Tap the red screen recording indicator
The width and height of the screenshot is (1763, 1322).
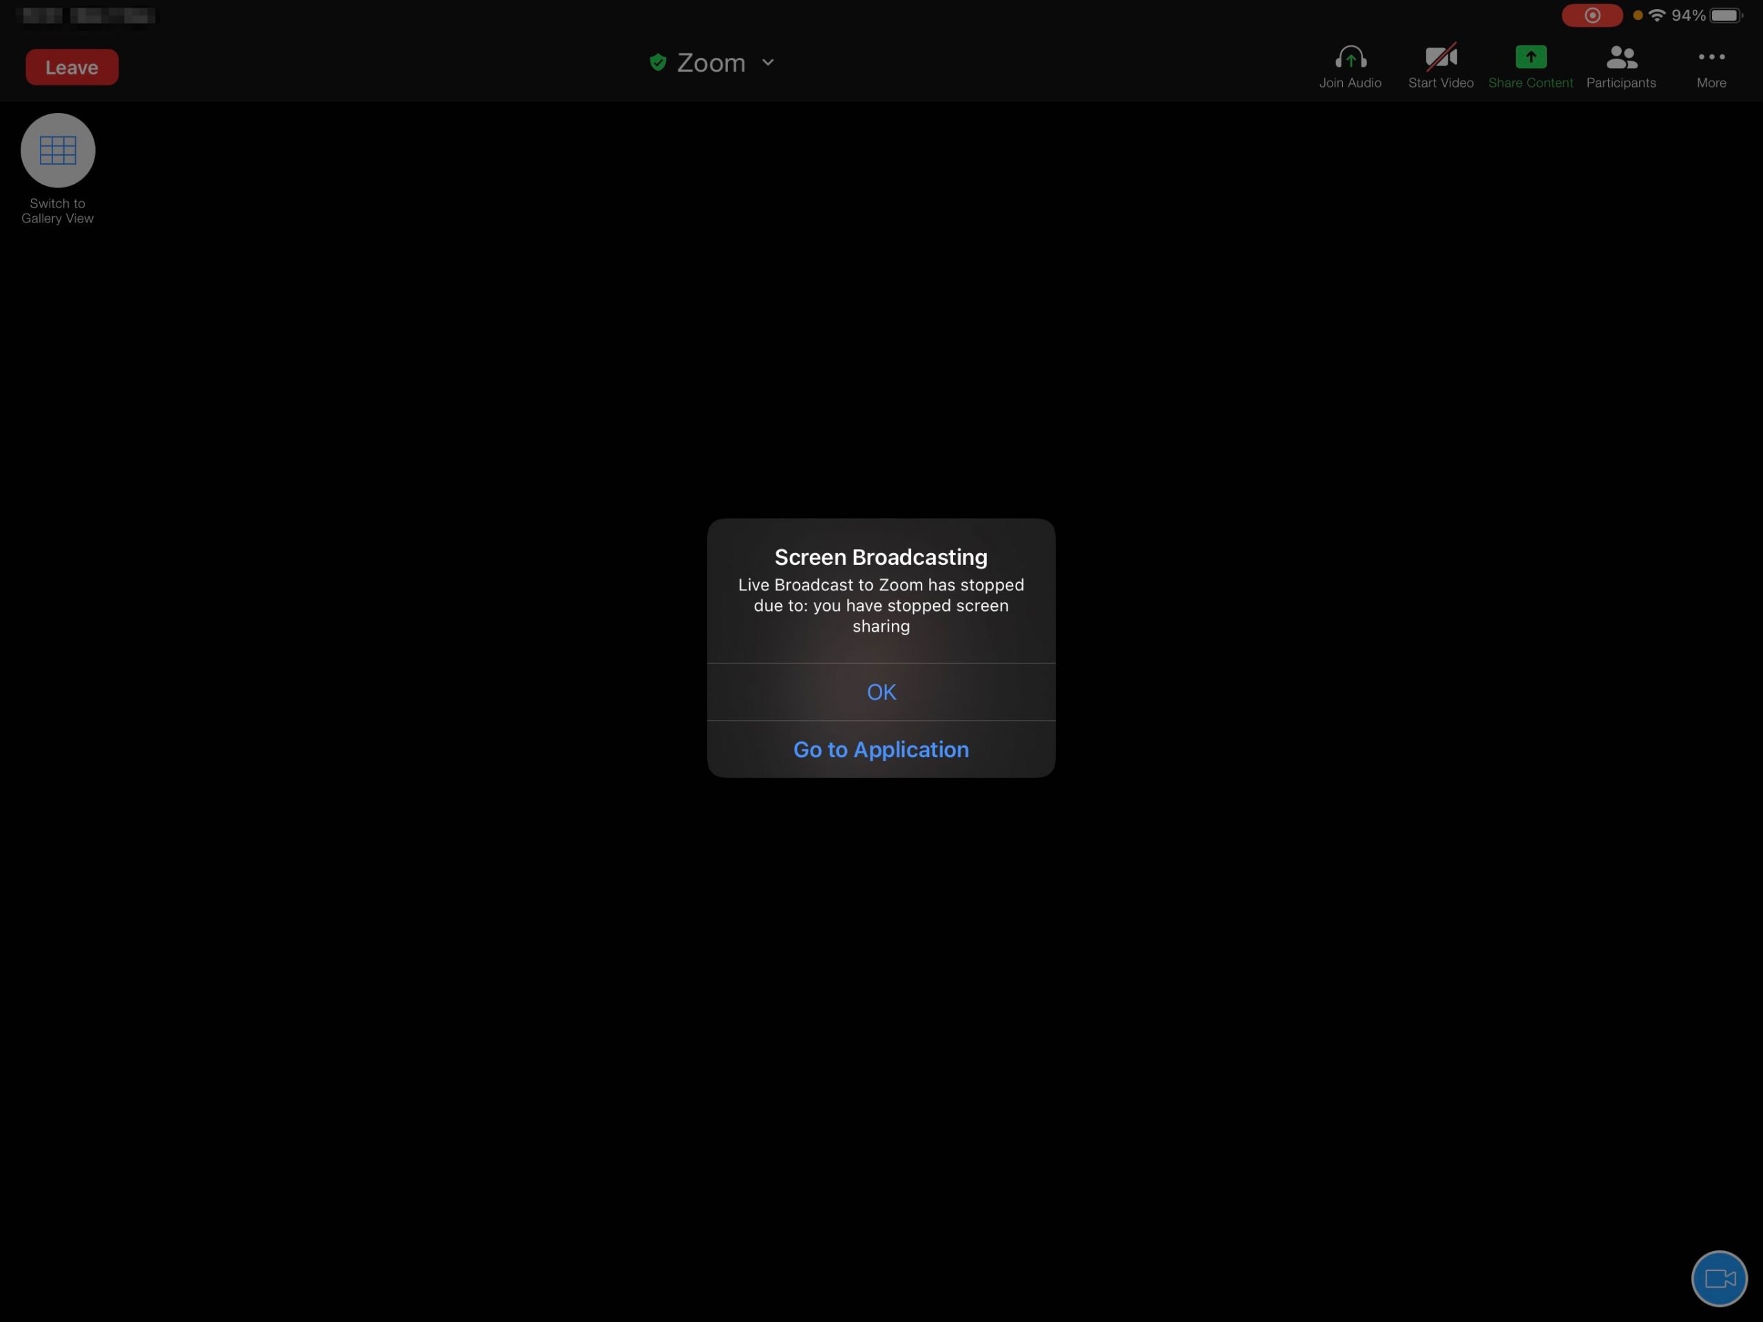[1592, 15]
